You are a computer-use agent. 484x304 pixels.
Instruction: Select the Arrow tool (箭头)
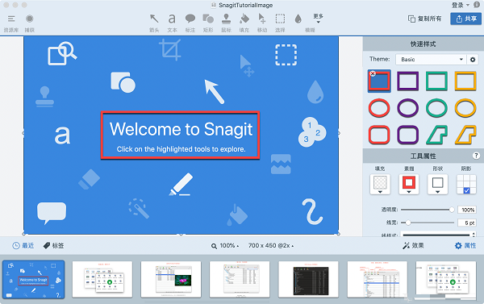click(x=154, y=19)
